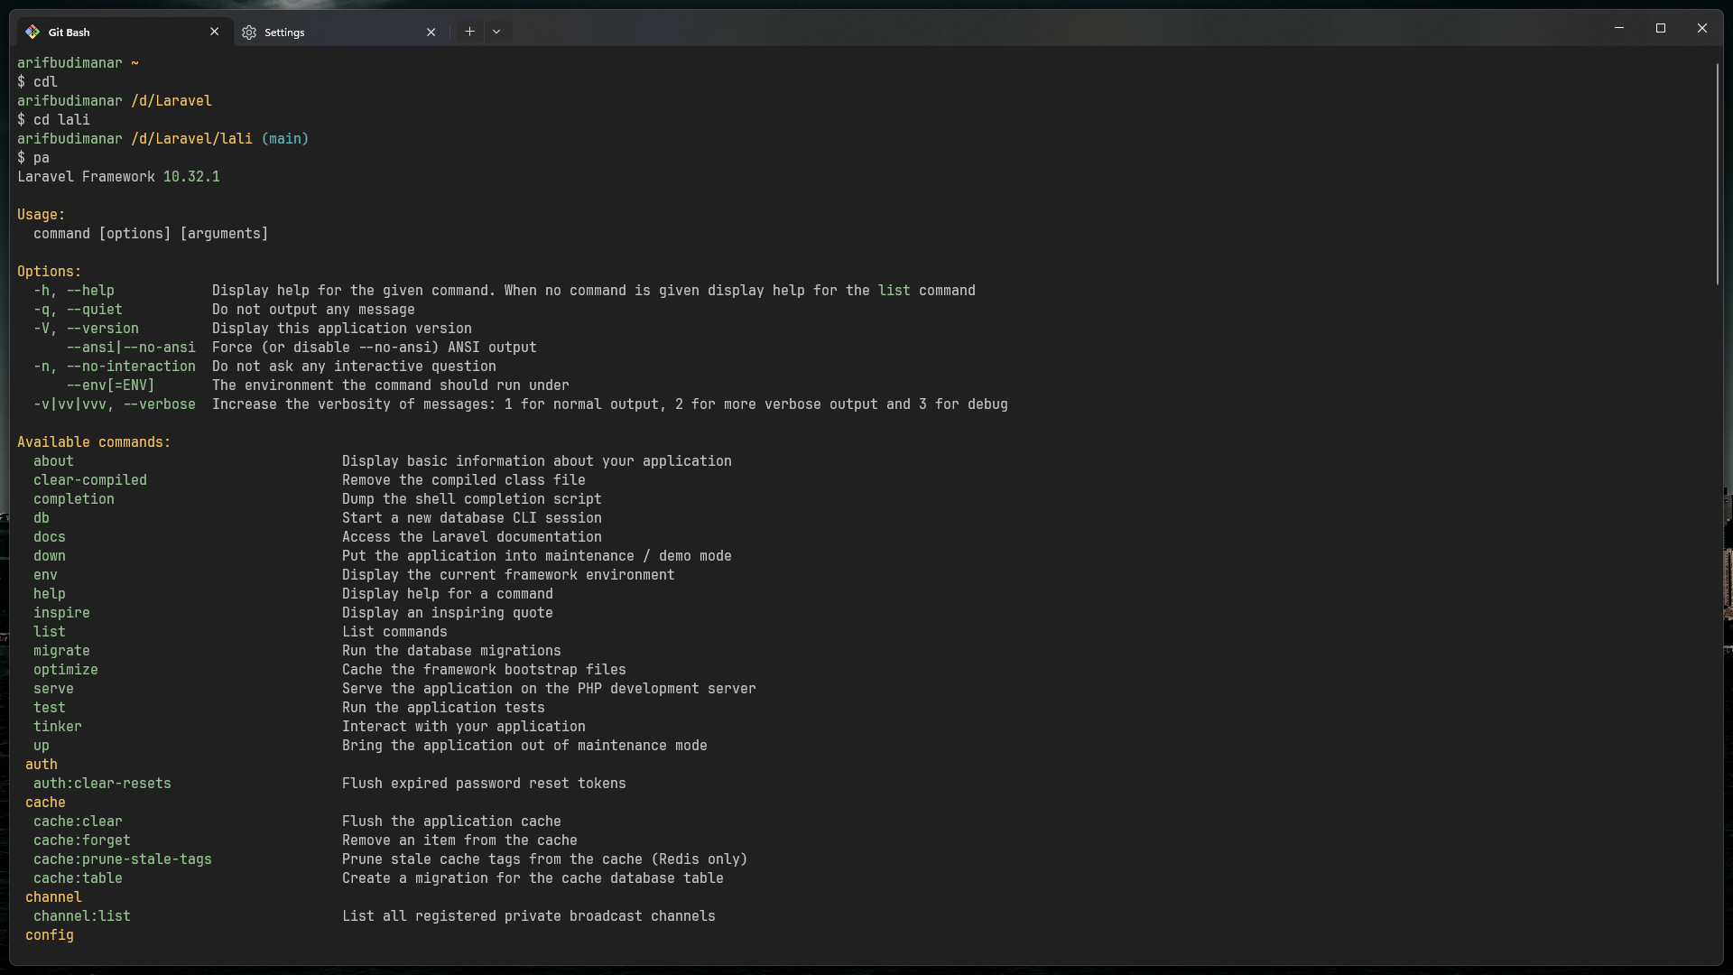Click the Settings tab label
Viewport: 1733px width, 975px height.
click(283, 32)
